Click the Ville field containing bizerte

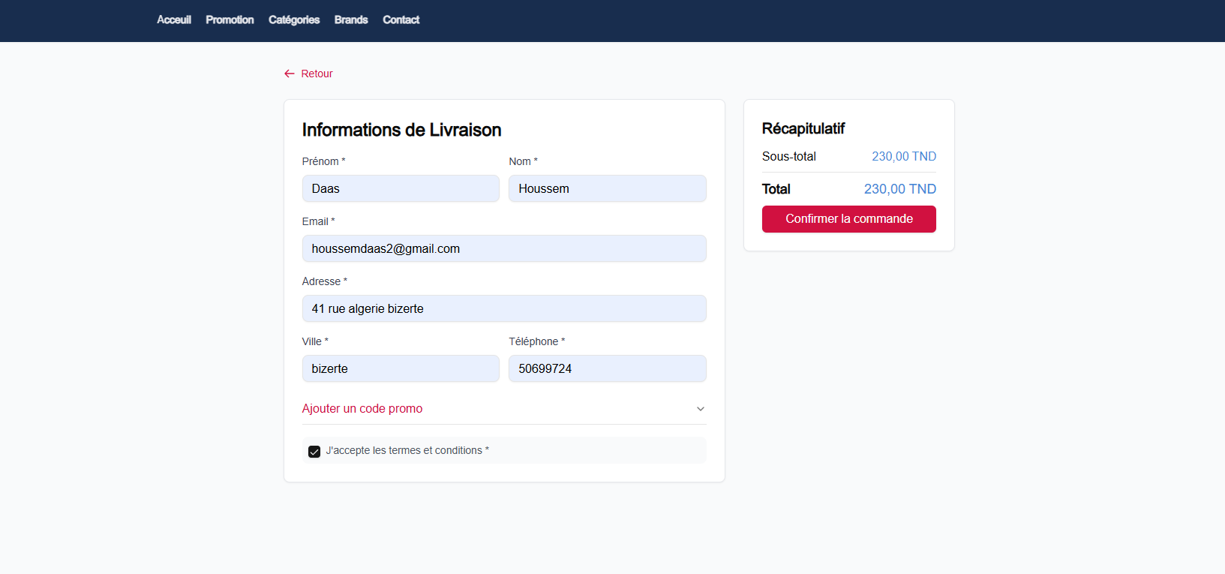click(401, 368)
